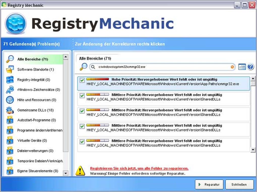Uncheck the third Mittlere Priorität SharedDLLs entry
The image size is (257, 192).
click(x=82, y=126)
